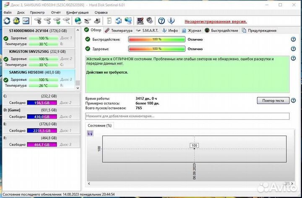Switch to the Инфо tab
The height and width of the screenshot is (198, 302).
pyautogui.click(x=170, y=31)
